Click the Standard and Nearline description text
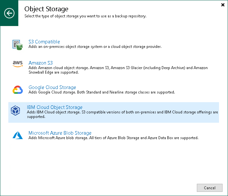The image size is (228, 196). 101,92
